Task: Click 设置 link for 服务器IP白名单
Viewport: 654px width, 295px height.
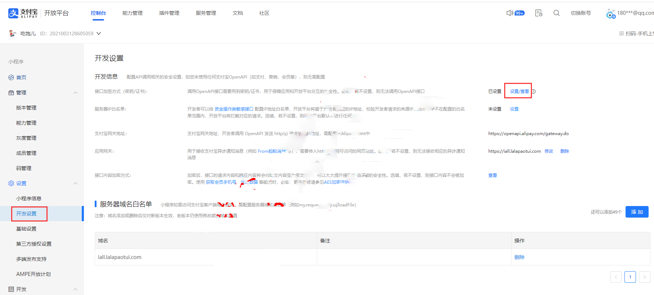Action: coord(514,109)
